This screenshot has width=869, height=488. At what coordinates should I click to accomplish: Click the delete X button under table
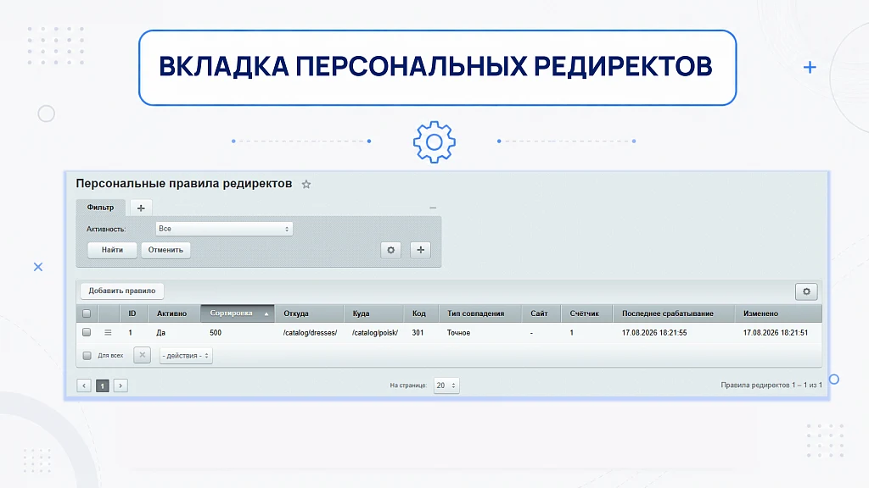pos(142,355)
